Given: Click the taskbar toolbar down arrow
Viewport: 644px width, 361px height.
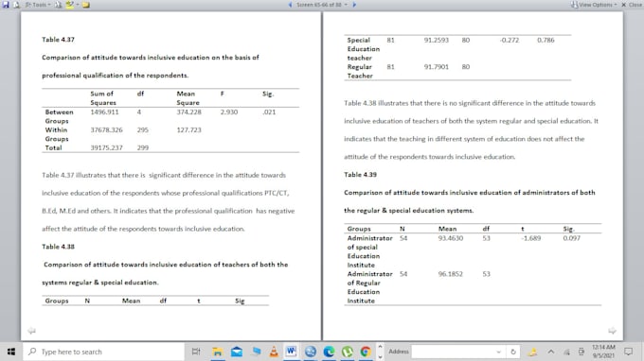Looking at the screenshot, I should coord(380,356).
